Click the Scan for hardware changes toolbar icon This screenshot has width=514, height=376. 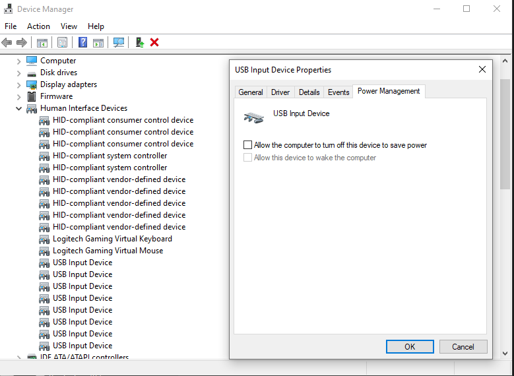coord(119,42)
